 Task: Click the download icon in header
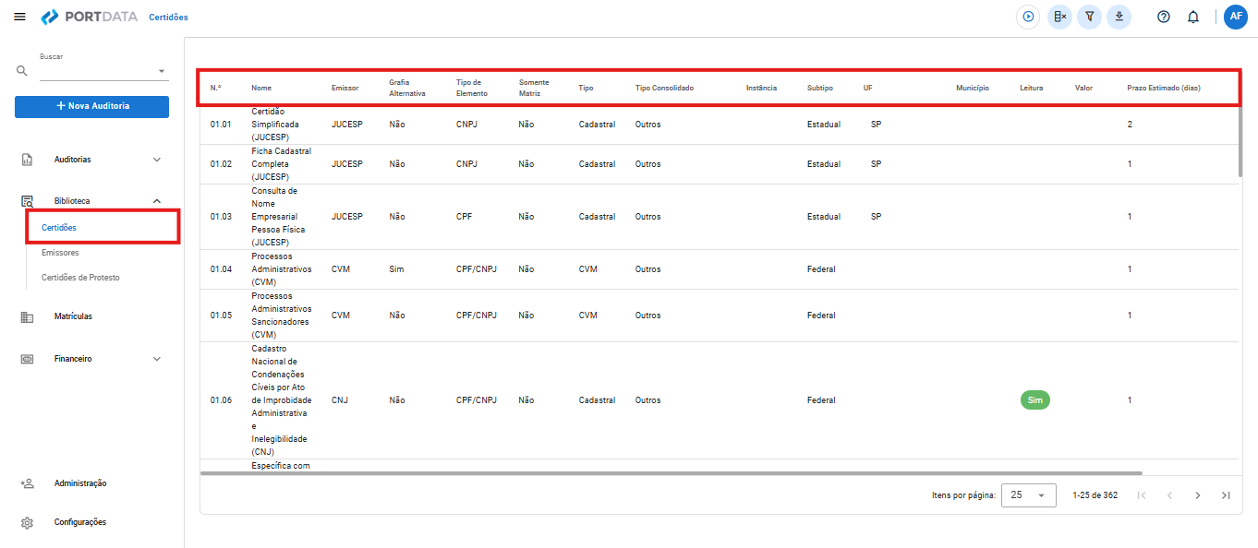[1119, 17]
